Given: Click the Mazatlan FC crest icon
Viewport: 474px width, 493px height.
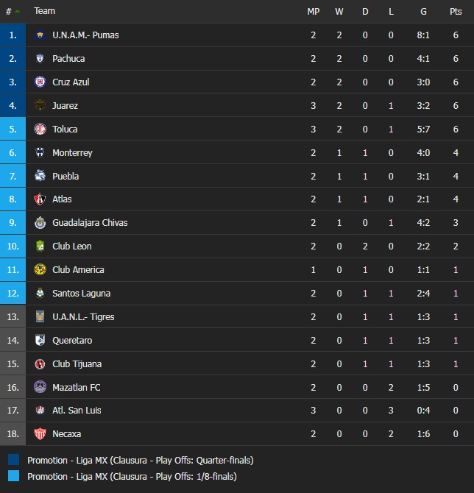Looking at the screenshot, I should point(40,387).
